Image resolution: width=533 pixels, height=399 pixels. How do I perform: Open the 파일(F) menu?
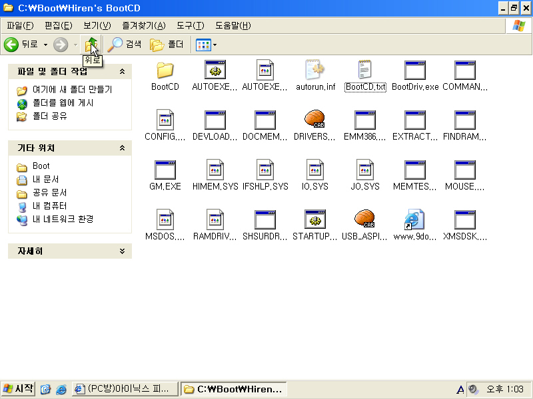click(x=20, y=25)
